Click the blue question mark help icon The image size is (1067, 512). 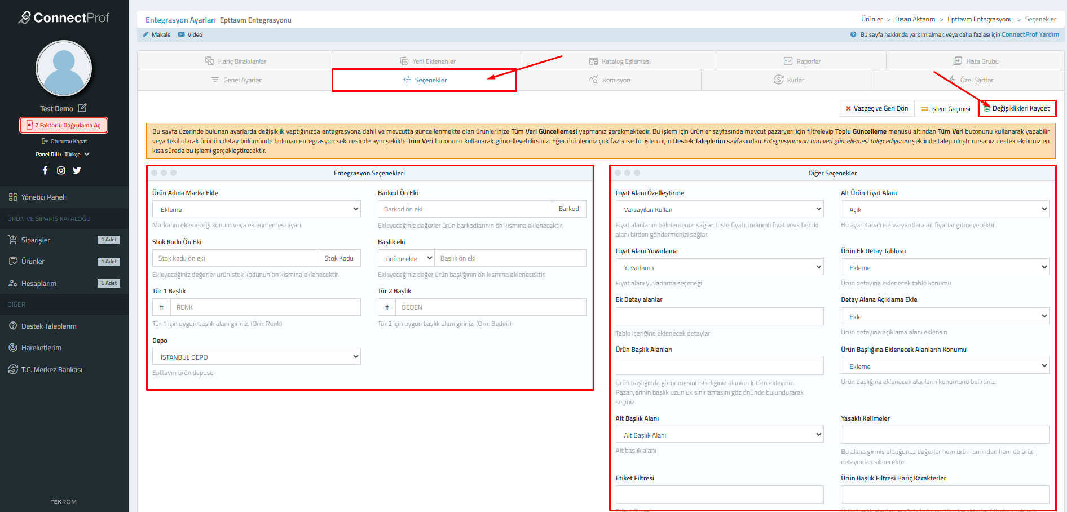(853, 34)
